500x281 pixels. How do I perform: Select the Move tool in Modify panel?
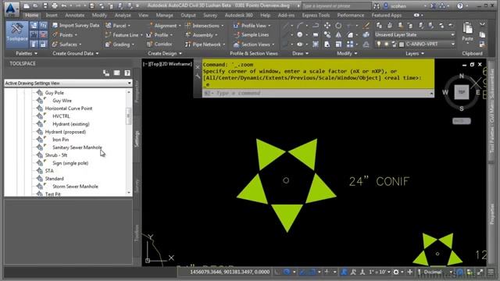pyautogui.click(x=327, y=26)
